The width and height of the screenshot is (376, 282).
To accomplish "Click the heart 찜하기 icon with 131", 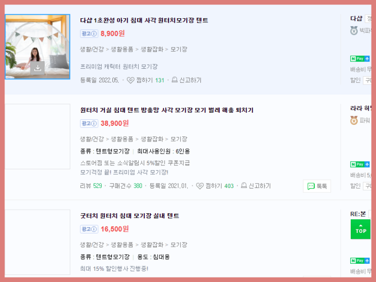I will click(x=131, y=80).
